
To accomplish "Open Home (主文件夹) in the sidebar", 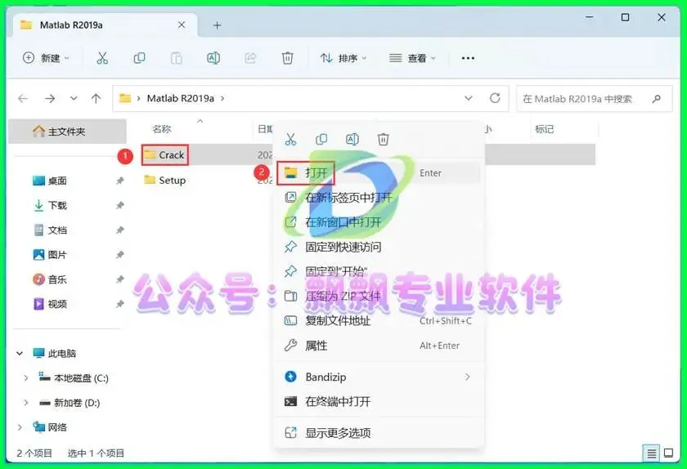I will click(67, 131).
